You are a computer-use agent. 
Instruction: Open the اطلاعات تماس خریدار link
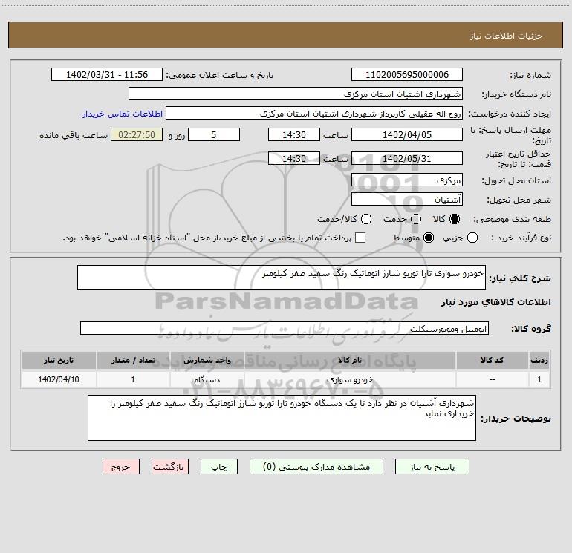pos(123,114)
